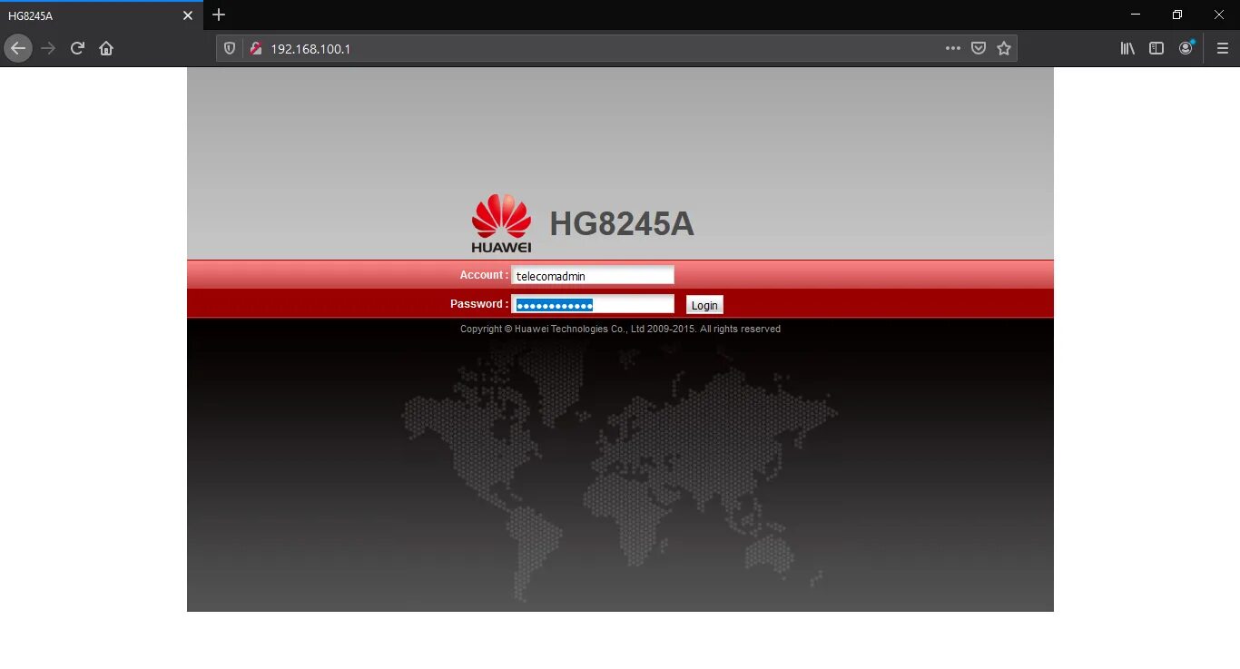Click the site security padlock icon
The height and width of the screenshot is (669, 1240).
(x=256, y=47)
